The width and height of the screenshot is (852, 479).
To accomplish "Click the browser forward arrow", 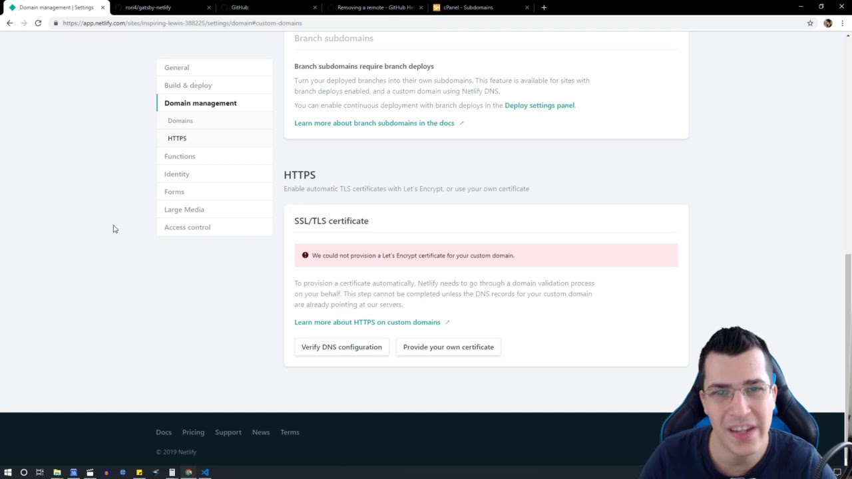I will coord(24,23).
